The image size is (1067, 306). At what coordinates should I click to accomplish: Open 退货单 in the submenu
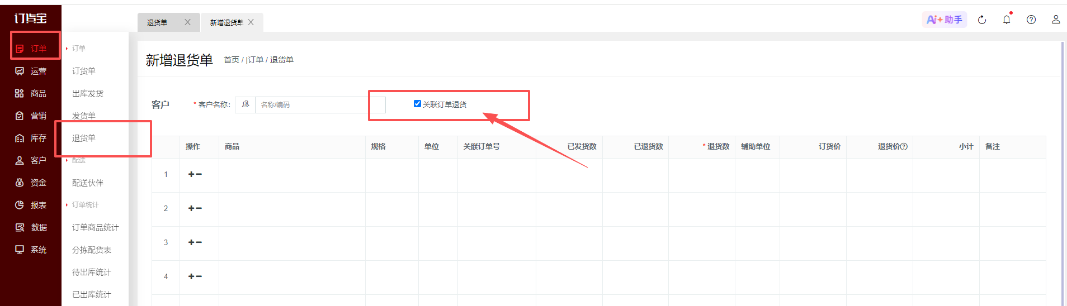click(84, 138)
